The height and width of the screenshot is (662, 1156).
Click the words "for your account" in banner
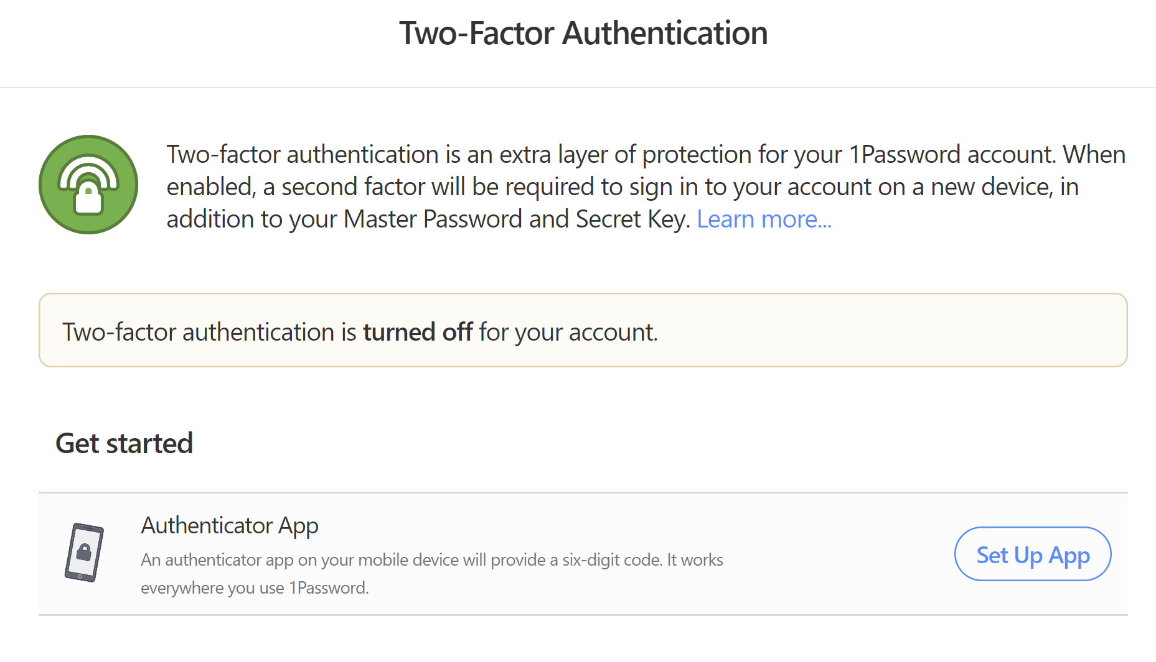568,333
